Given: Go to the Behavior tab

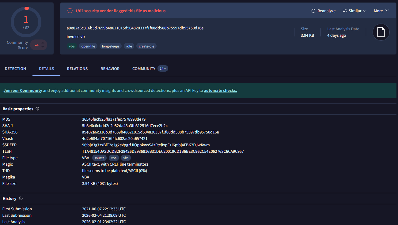Looking at the screenshot, I should pyautogui.click(x=110, y=69).
